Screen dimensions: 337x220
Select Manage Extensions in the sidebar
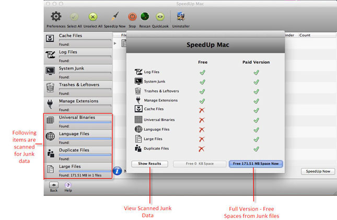[78, 105]
